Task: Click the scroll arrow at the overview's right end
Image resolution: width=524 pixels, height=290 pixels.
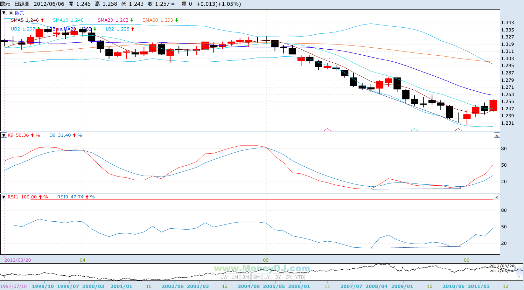Action: click(519, 277)
